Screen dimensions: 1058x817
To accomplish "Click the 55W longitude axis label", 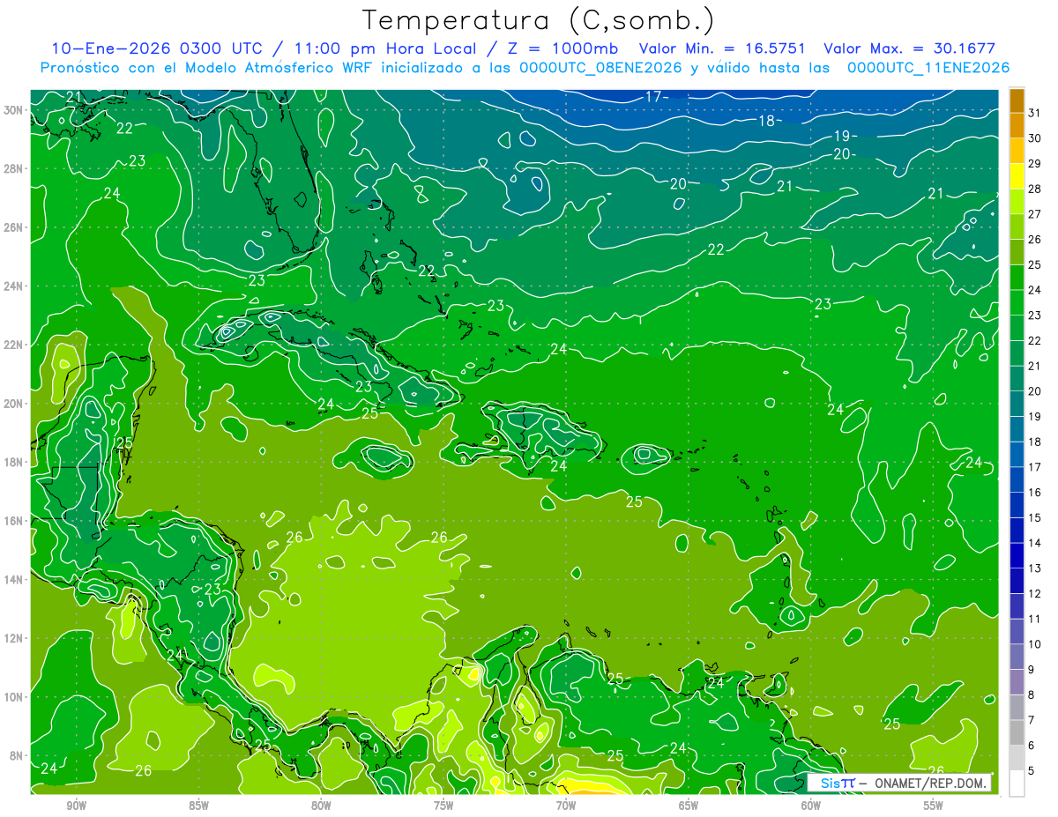I will [934, 806].
